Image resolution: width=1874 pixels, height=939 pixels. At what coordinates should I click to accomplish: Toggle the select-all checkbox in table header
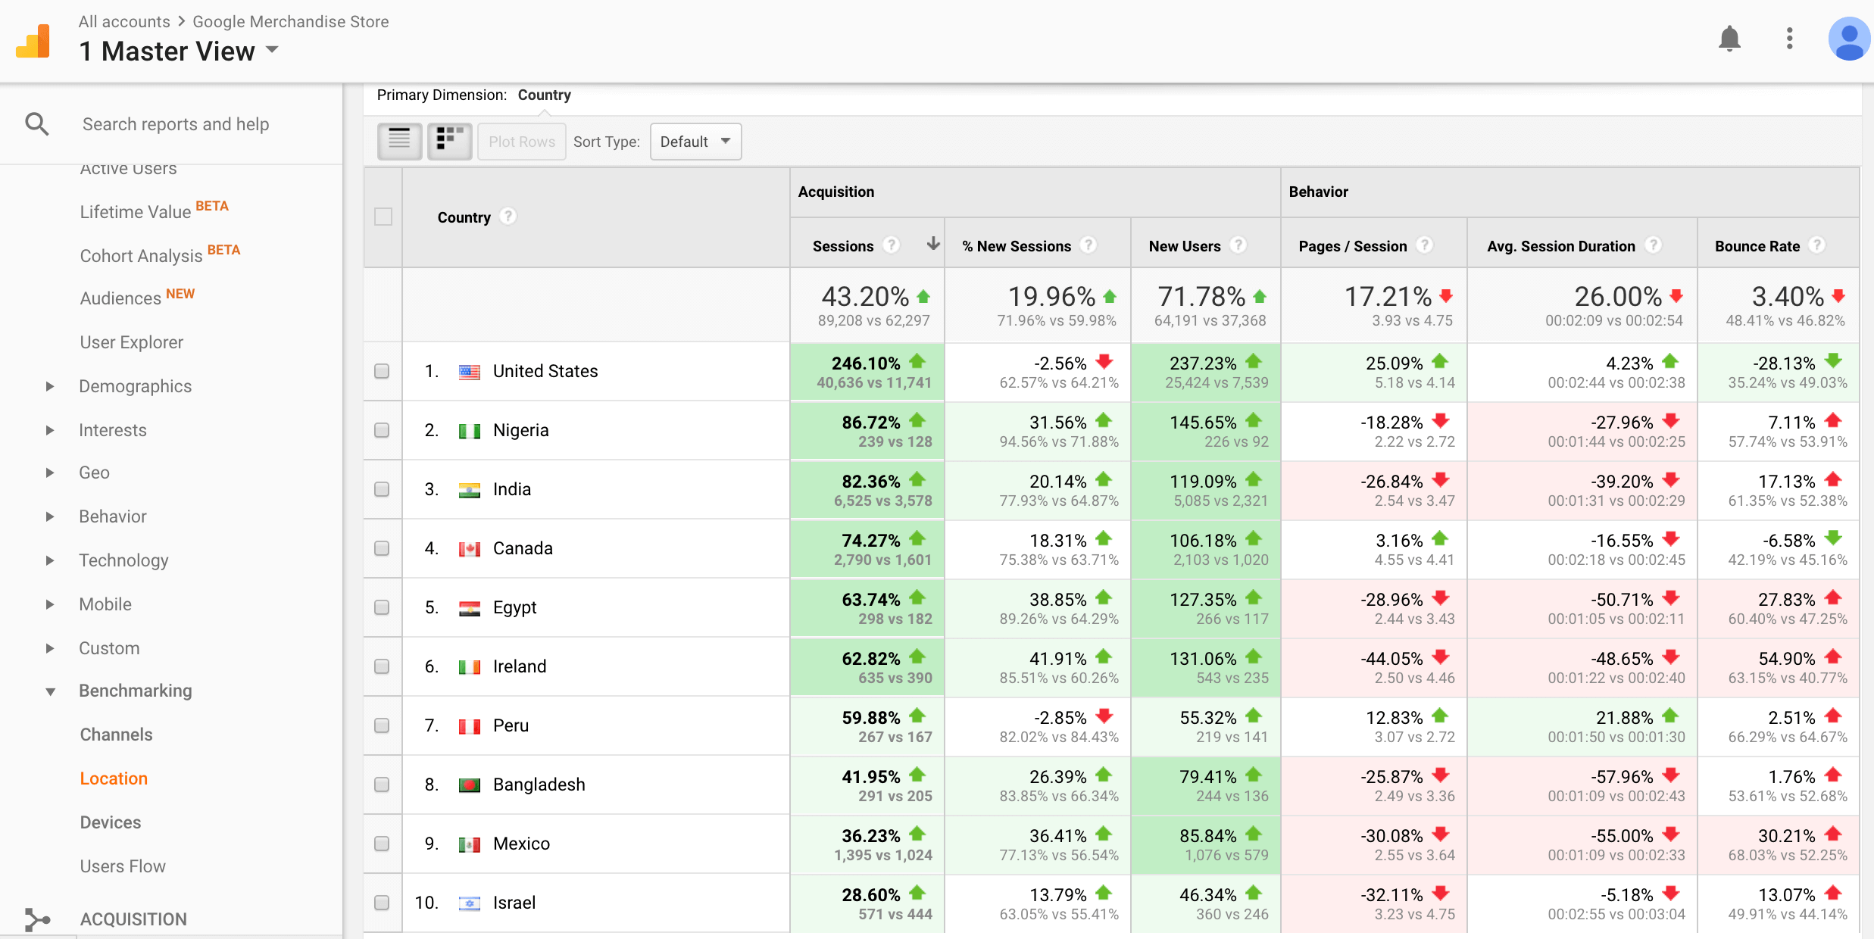(383, 217)
